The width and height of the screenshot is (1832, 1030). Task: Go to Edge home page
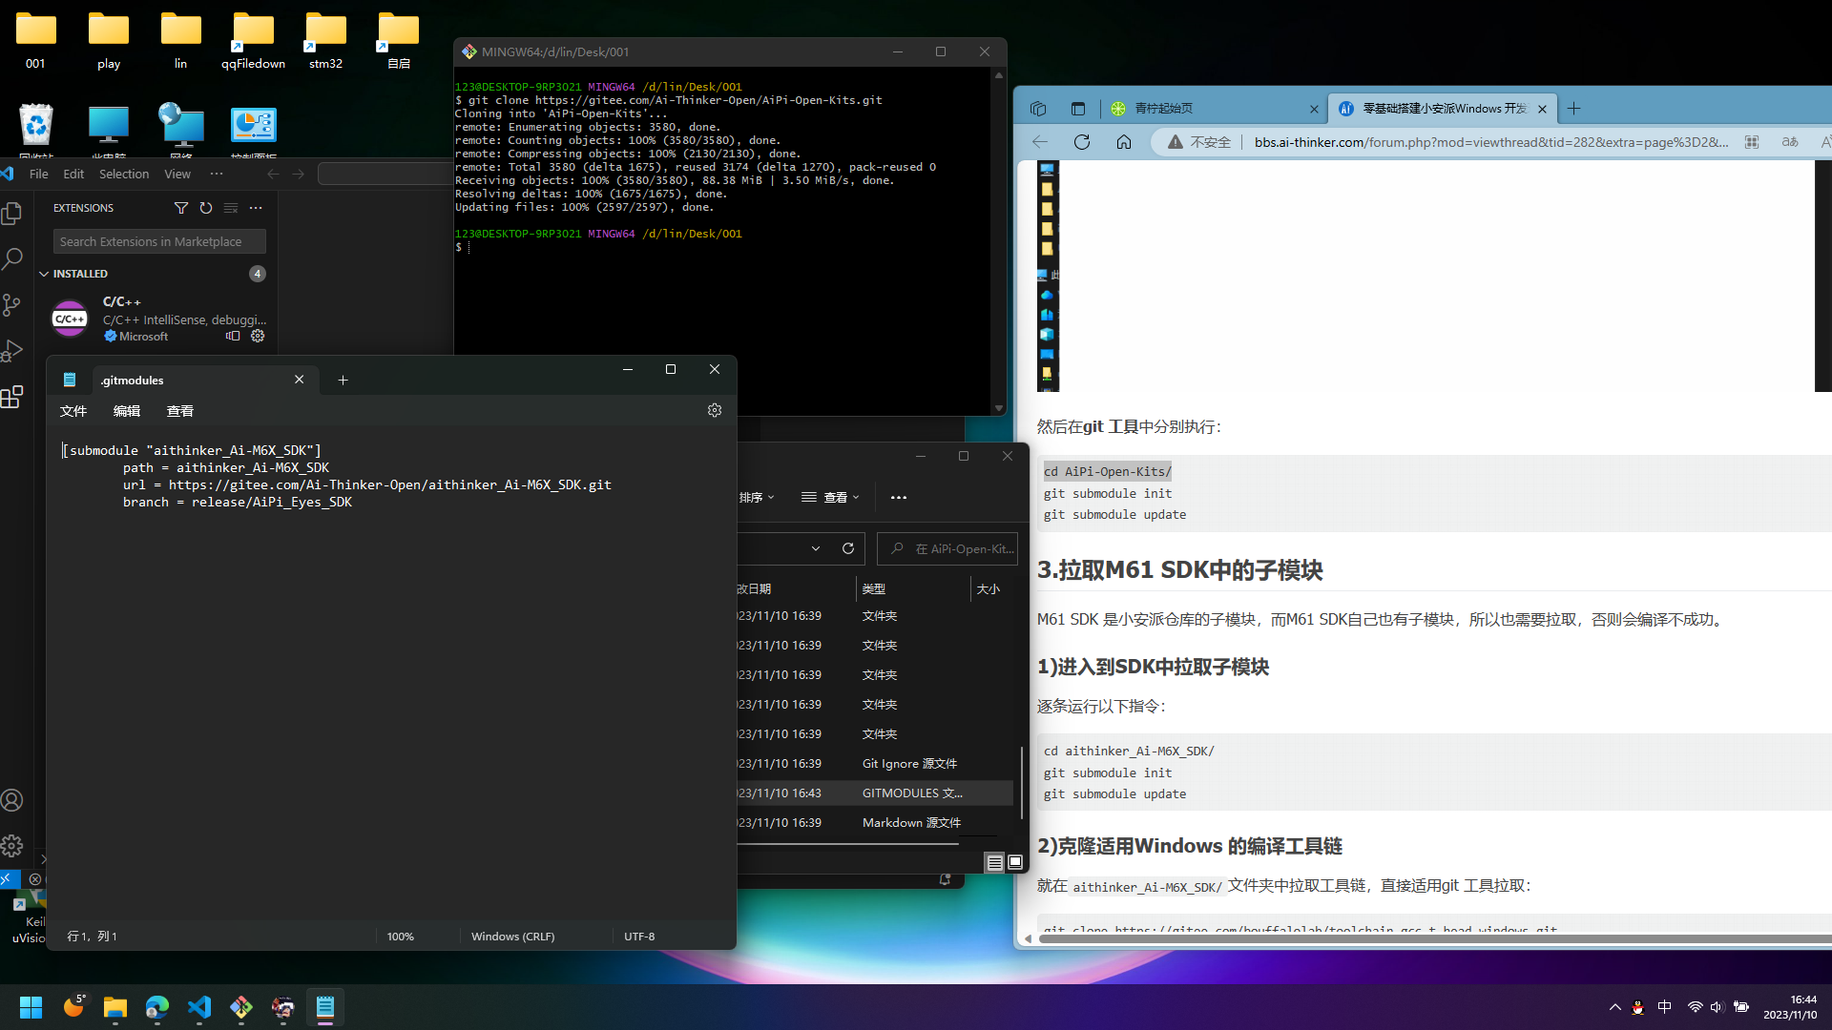(1124, 142)
